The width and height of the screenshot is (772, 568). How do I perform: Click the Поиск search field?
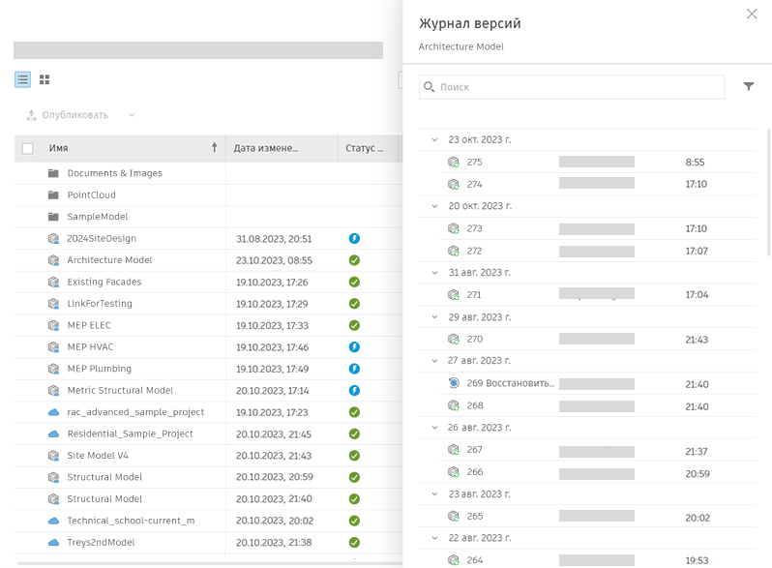tap(572, 87)
